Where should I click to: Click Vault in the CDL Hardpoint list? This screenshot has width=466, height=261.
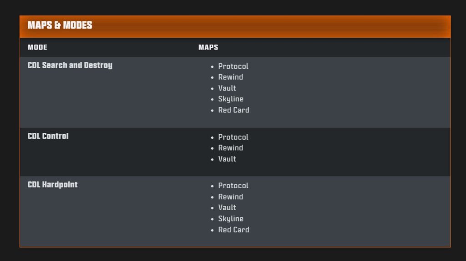click(227, 208)
